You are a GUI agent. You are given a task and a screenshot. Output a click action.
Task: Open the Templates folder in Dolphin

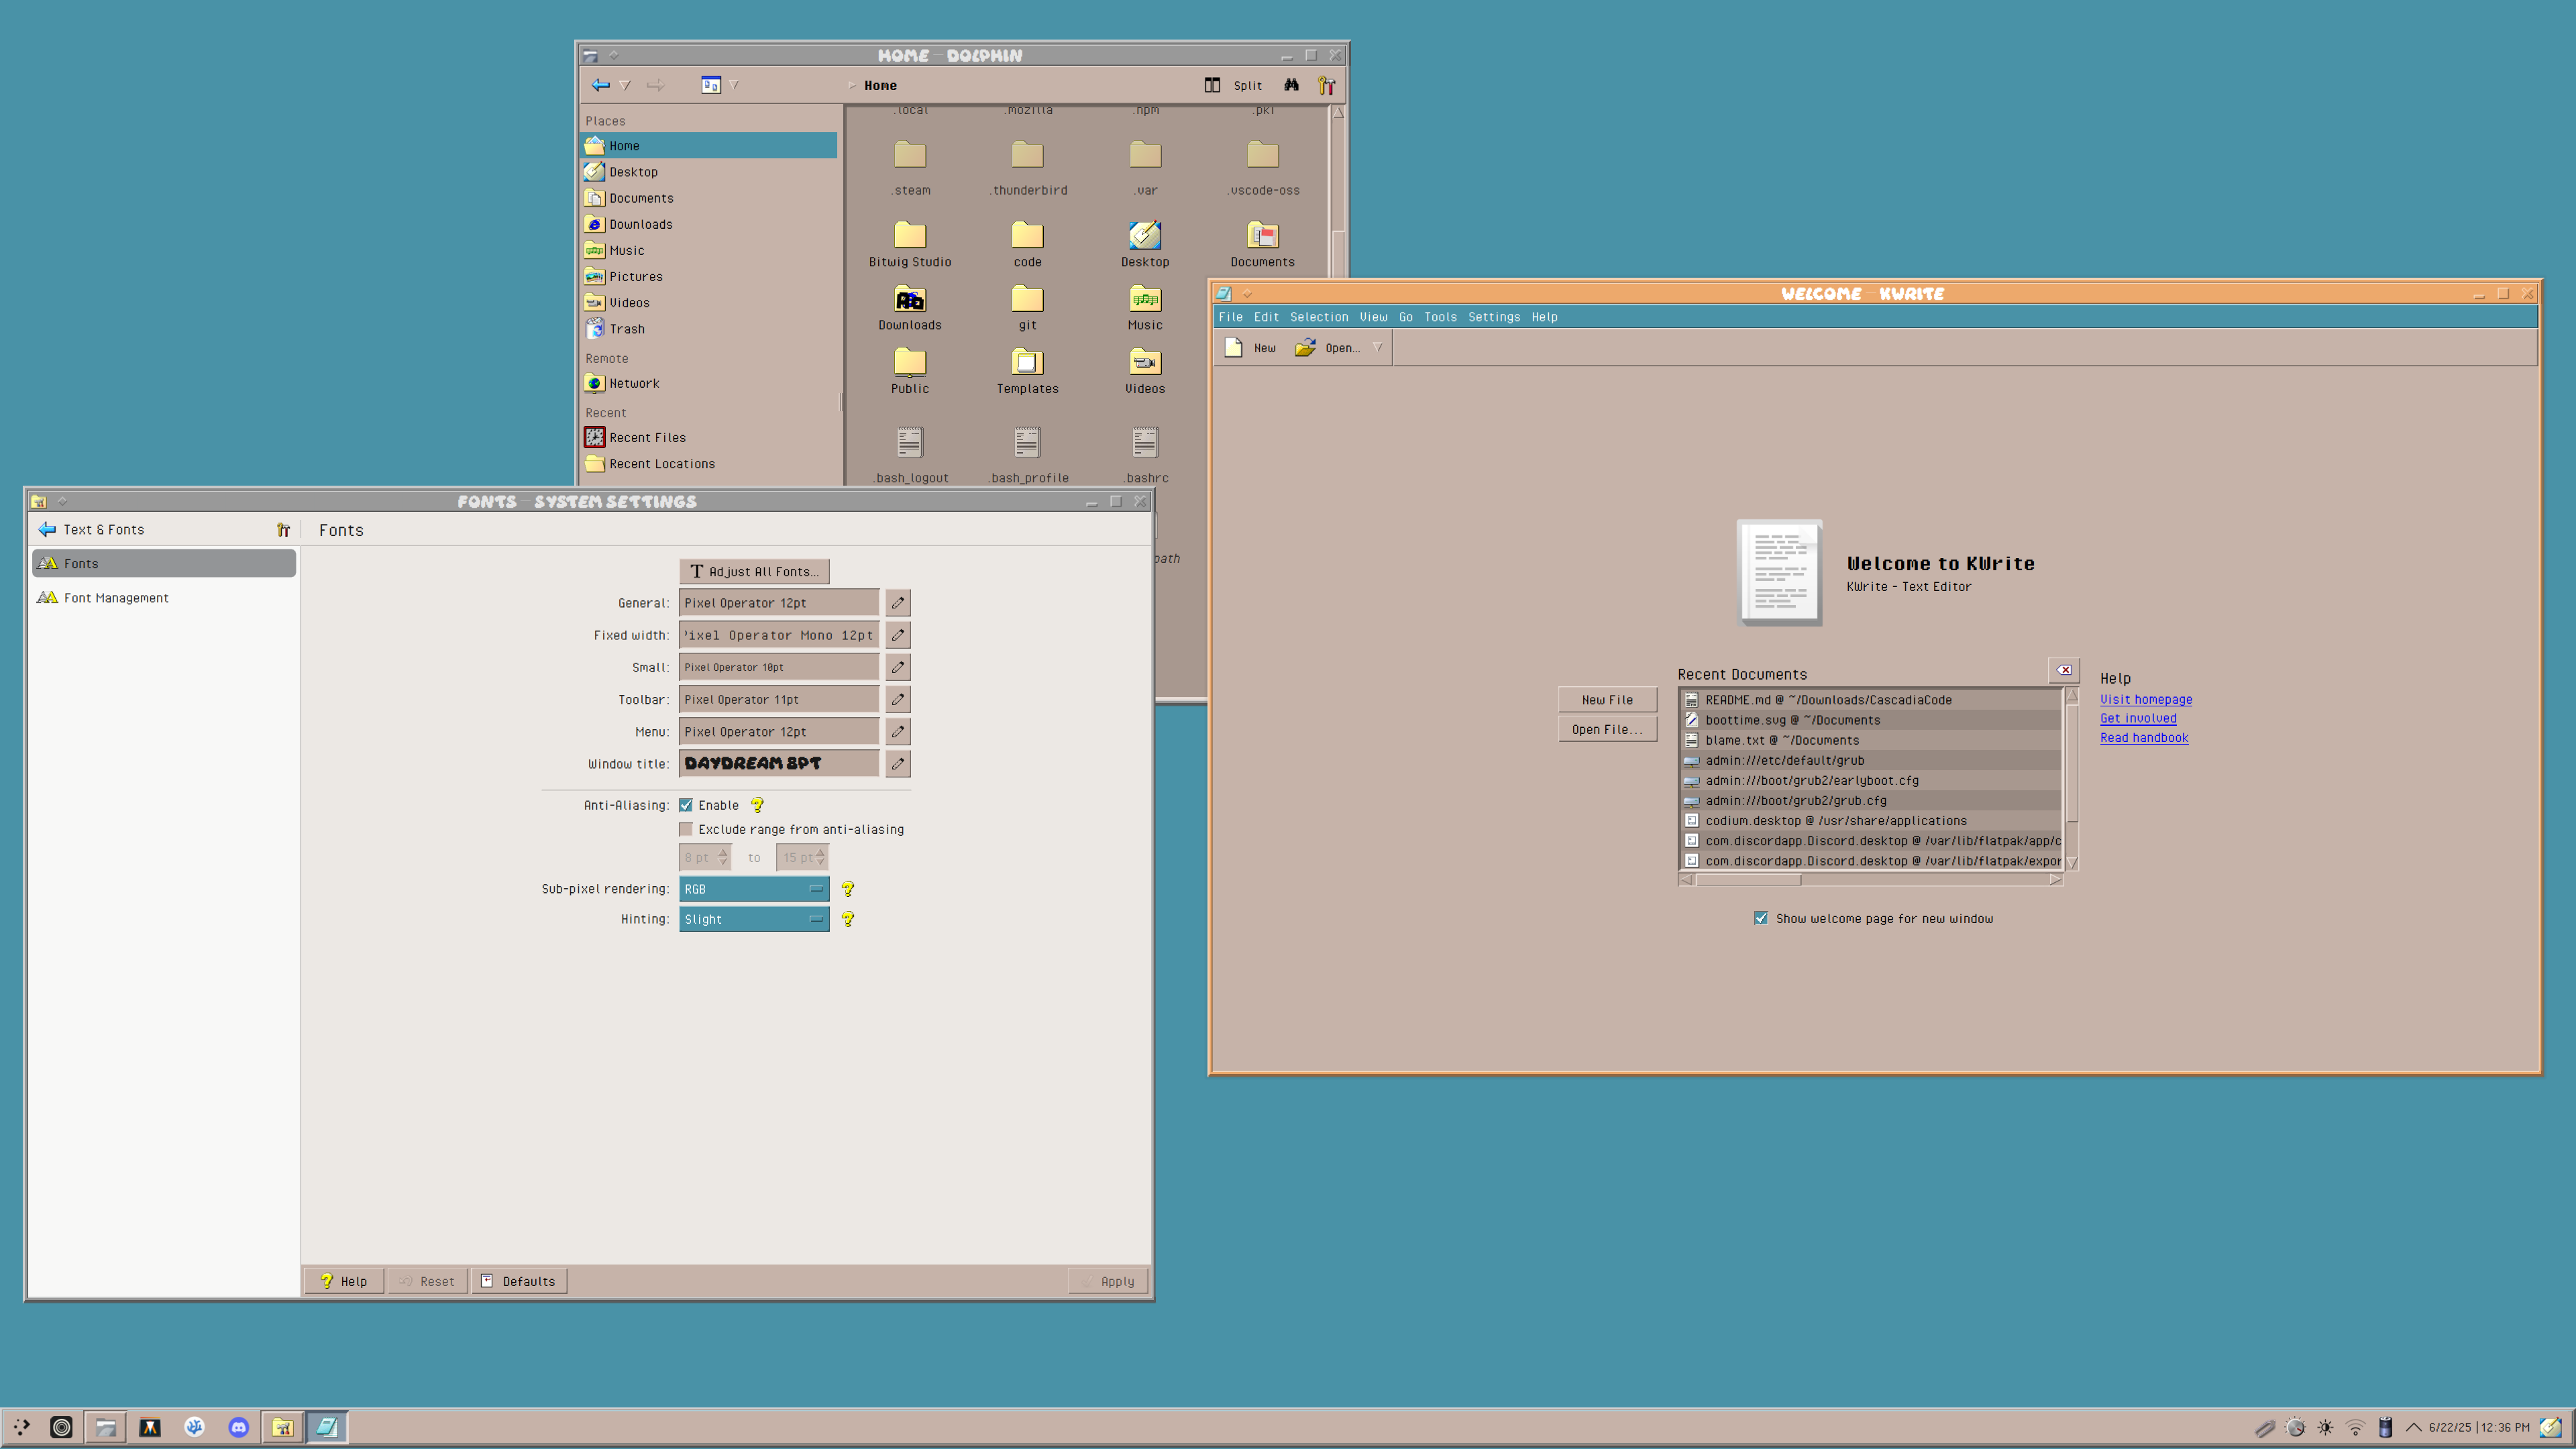tap(1027, 371)
